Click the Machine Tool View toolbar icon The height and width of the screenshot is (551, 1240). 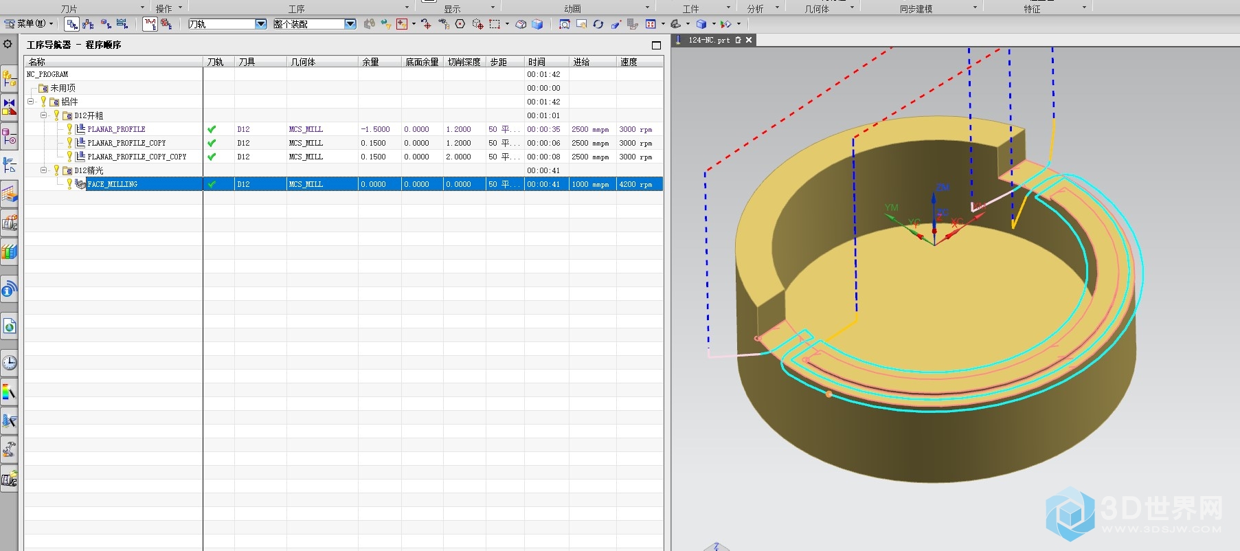89,24
